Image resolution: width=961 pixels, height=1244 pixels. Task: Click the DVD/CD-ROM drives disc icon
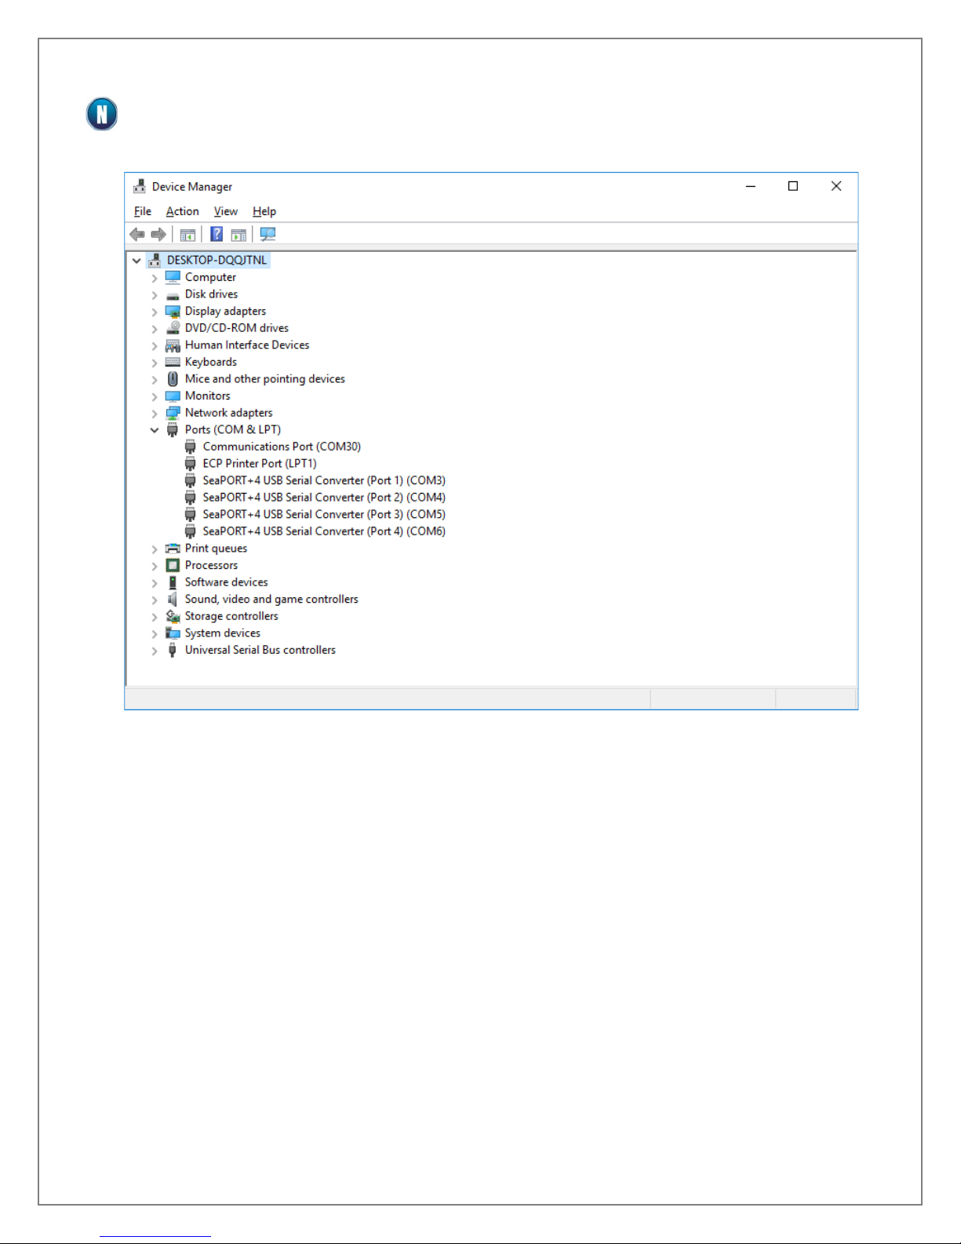(173, 328)
